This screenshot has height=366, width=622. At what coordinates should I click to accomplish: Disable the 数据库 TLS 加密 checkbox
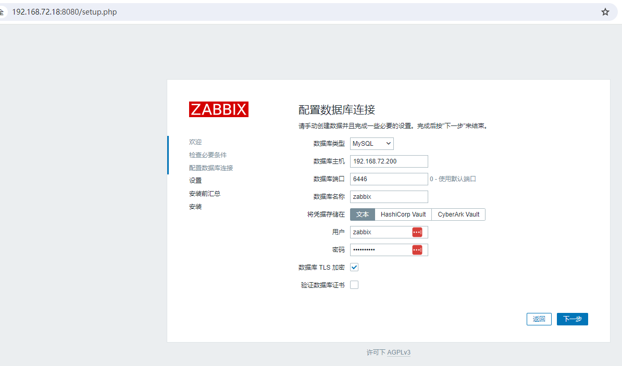[354, 267]
